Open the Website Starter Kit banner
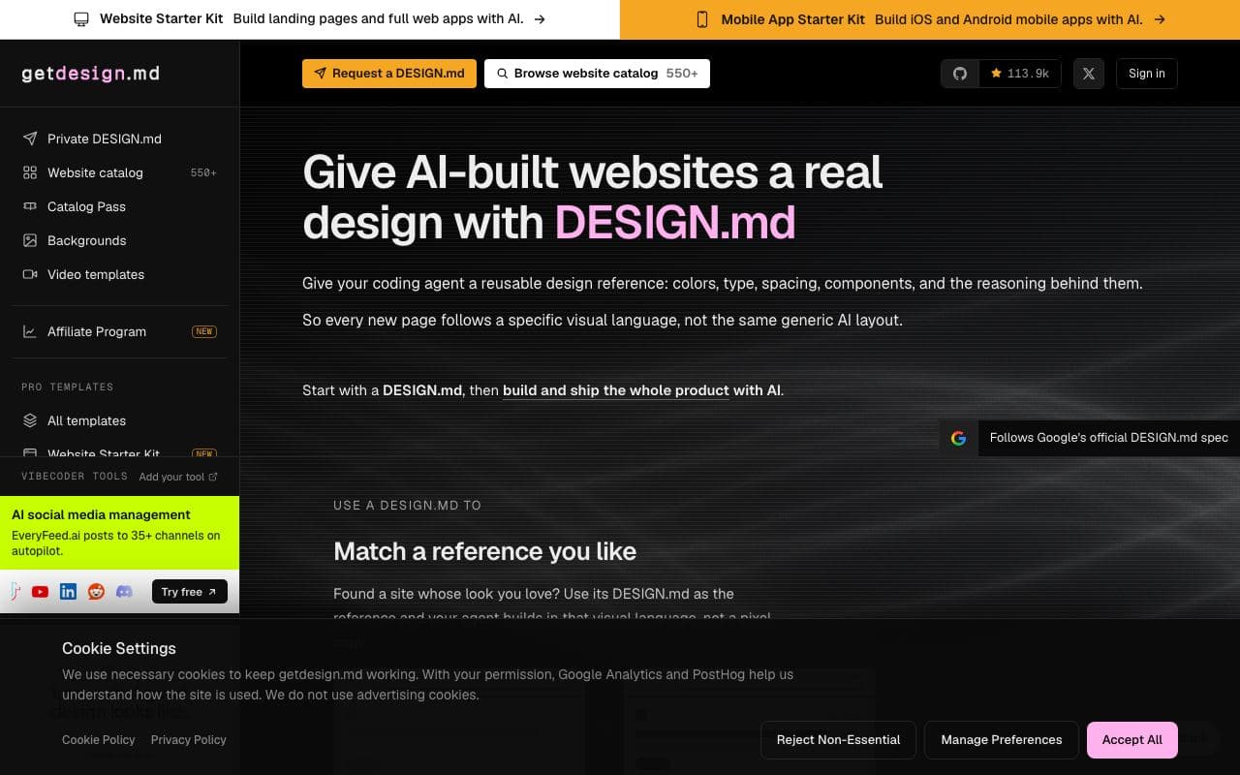1240x775 pixels. click(310, 19)
